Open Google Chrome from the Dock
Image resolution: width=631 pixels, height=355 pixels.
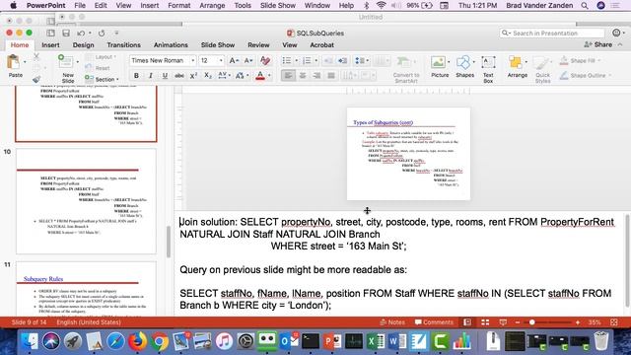[160, 341]
